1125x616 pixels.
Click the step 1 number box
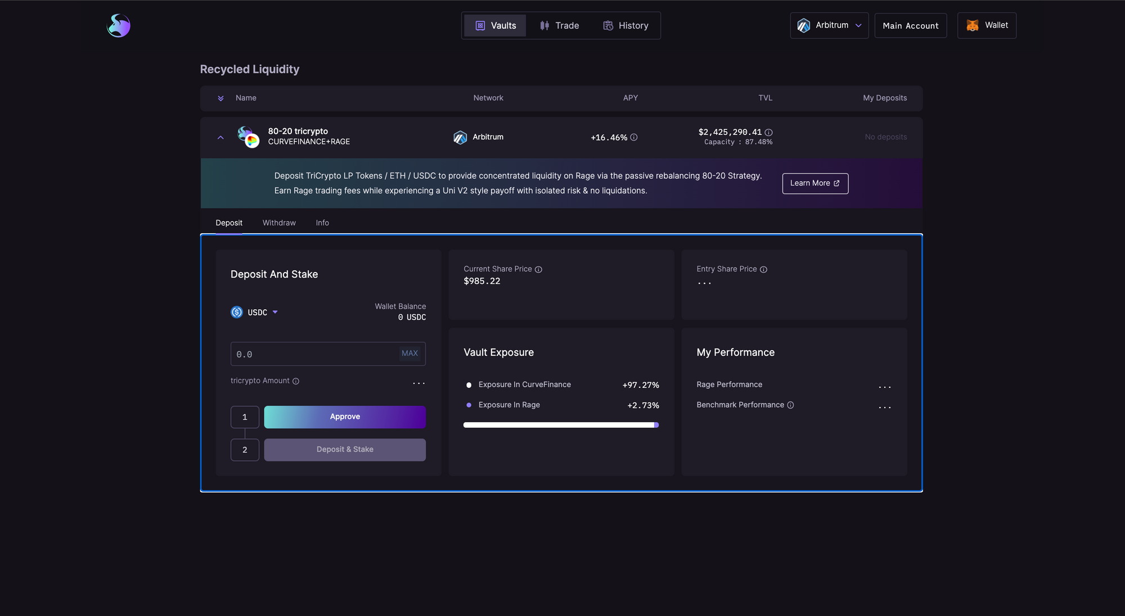245,417
